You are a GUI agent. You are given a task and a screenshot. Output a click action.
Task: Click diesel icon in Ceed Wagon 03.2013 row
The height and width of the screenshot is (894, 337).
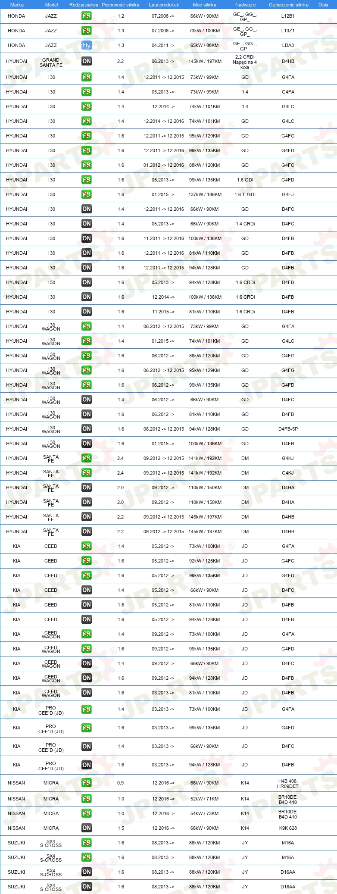(x=87, y=693)
